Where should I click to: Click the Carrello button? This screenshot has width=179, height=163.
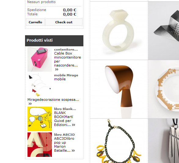(35, 22)
